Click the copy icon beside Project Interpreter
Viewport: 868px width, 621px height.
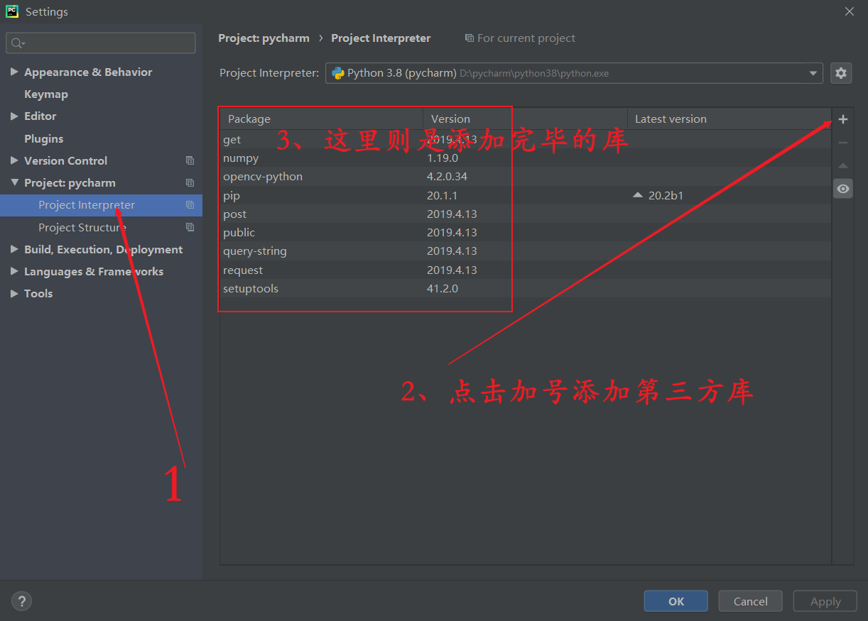coord(190,205)
